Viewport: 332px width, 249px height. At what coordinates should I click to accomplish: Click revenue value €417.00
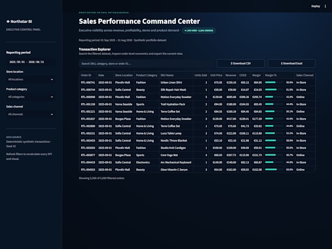(231, 119)
